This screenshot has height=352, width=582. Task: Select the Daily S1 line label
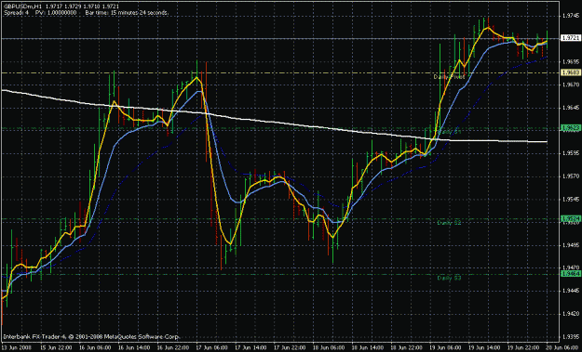pos(449,132)
